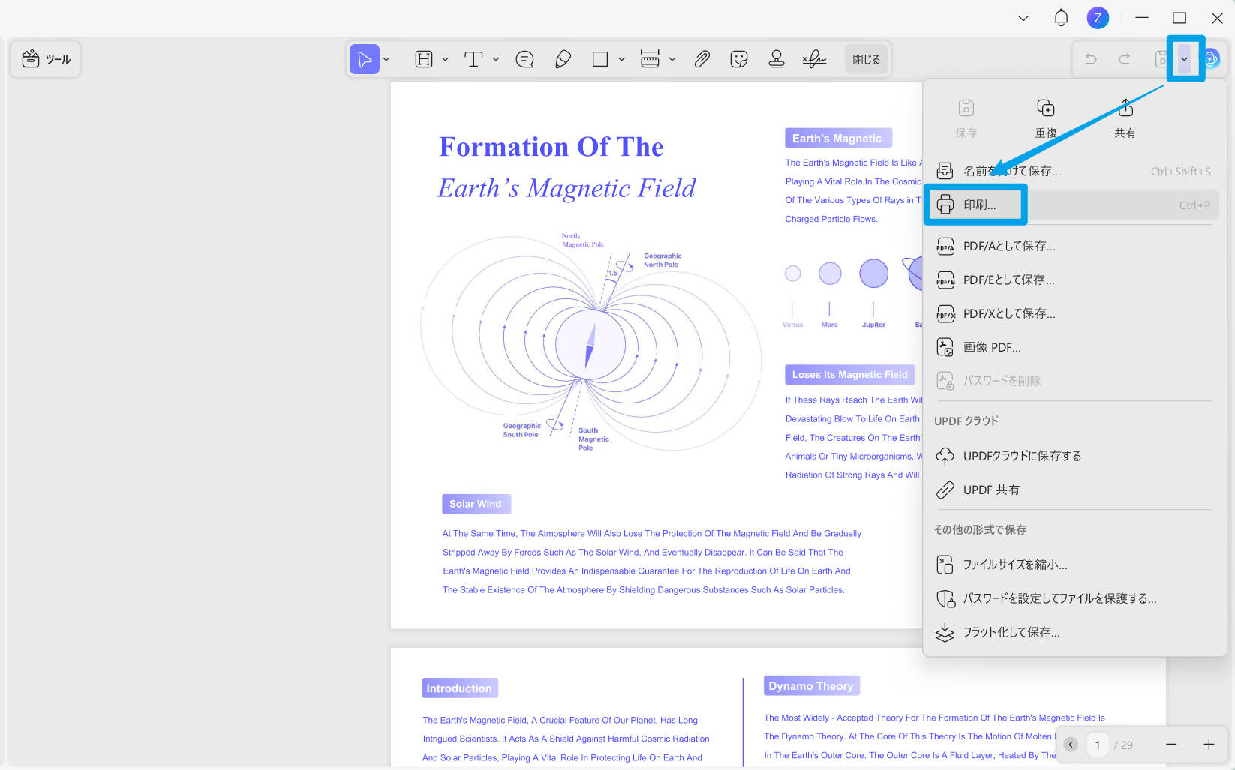Click the 閉じる button
The width and height of the screenshot is (1235, 770).
tap(867, 59)
